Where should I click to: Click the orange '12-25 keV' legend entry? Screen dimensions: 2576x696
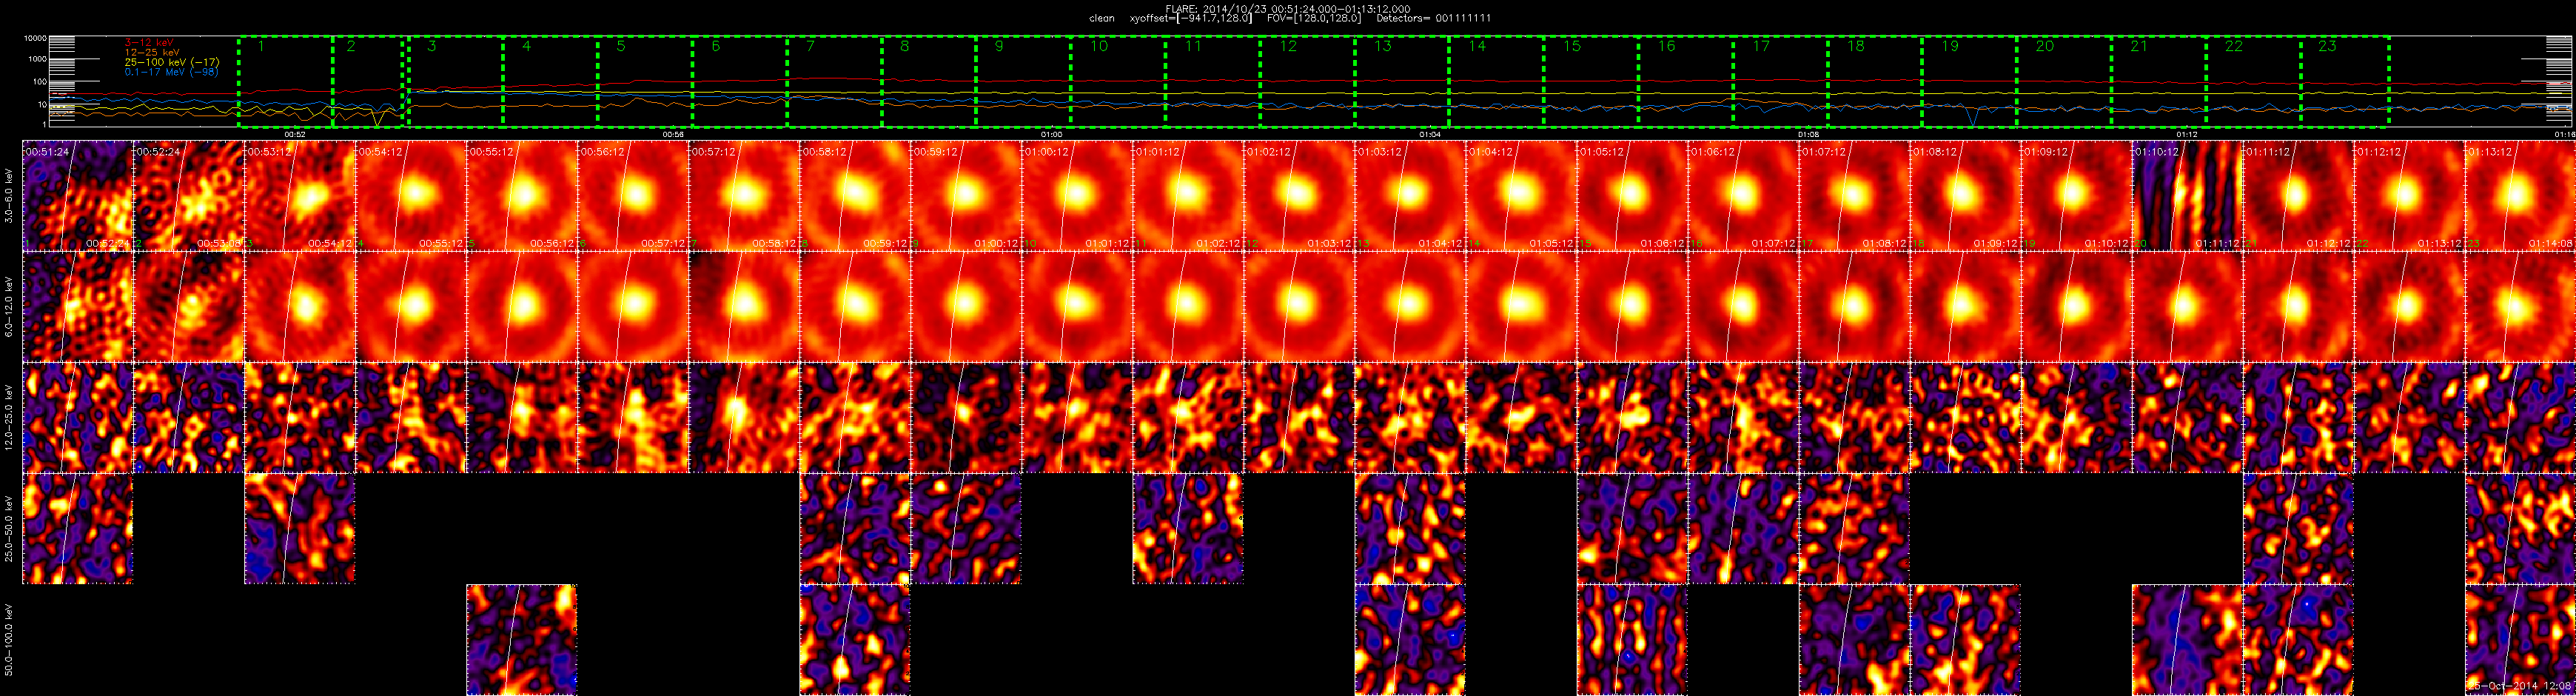pos(152,52)
